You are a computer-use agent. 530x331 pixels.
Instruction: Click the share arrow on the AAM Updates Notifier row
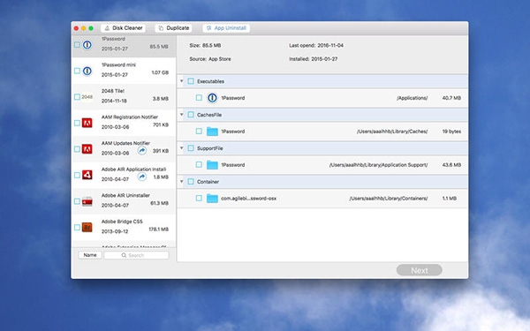pyautogui.click(x=142, y=151)
